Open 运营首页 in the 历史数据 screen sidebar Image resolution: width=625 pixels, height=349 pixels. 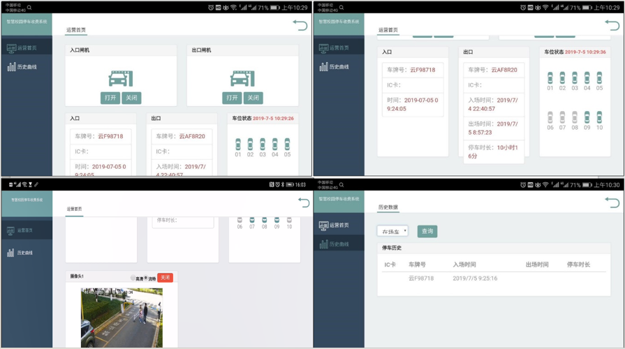(339, 225)
